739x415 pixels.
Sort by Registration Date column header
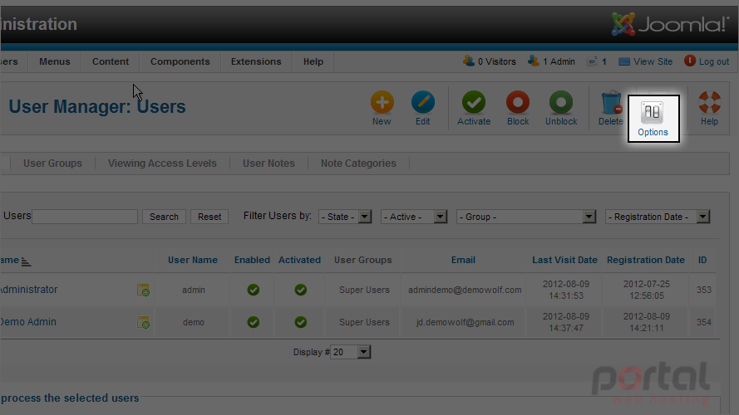646,260
